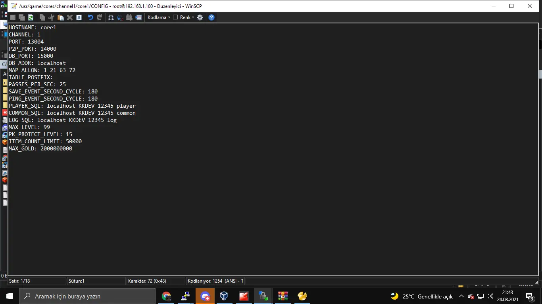Click the Renk color box

pyautogui.click(x=175, y=17)
